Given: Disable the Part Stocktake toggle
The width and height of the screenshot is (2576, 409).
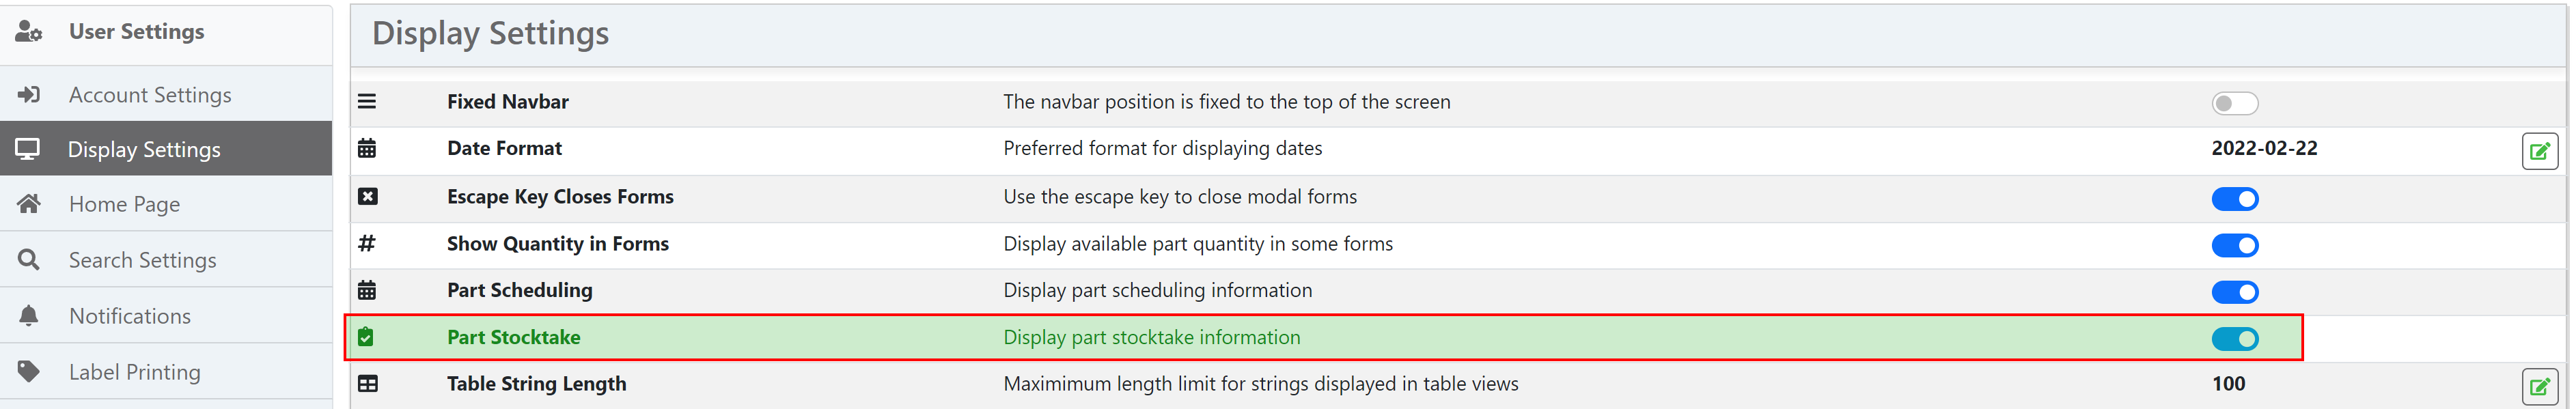Looking at the screenshot, I should [x=2235, y=339].
